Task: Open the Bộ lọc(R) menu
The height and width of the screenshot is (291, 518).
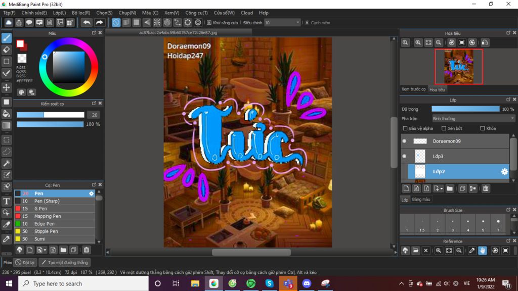Action: 81,13
